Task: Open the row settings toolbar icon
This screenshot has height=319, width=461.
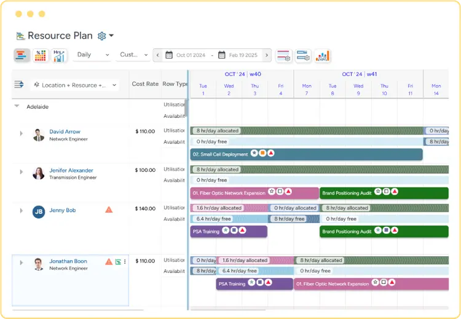Action: [284, 55]
